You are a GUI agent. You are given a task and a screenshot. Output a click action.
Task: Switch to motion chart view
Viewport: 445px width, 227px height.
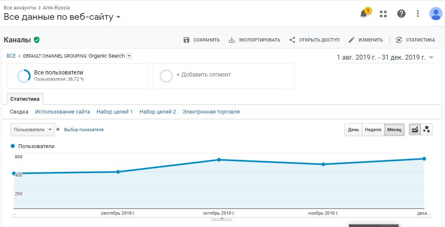(426, 130)
